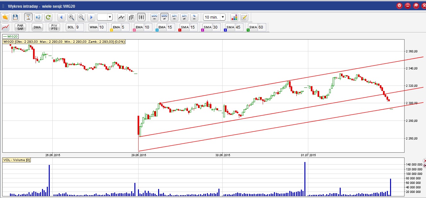Click the open folder icon
The width and height of the screenshot is (426, 198).
(x=5, y=17)
